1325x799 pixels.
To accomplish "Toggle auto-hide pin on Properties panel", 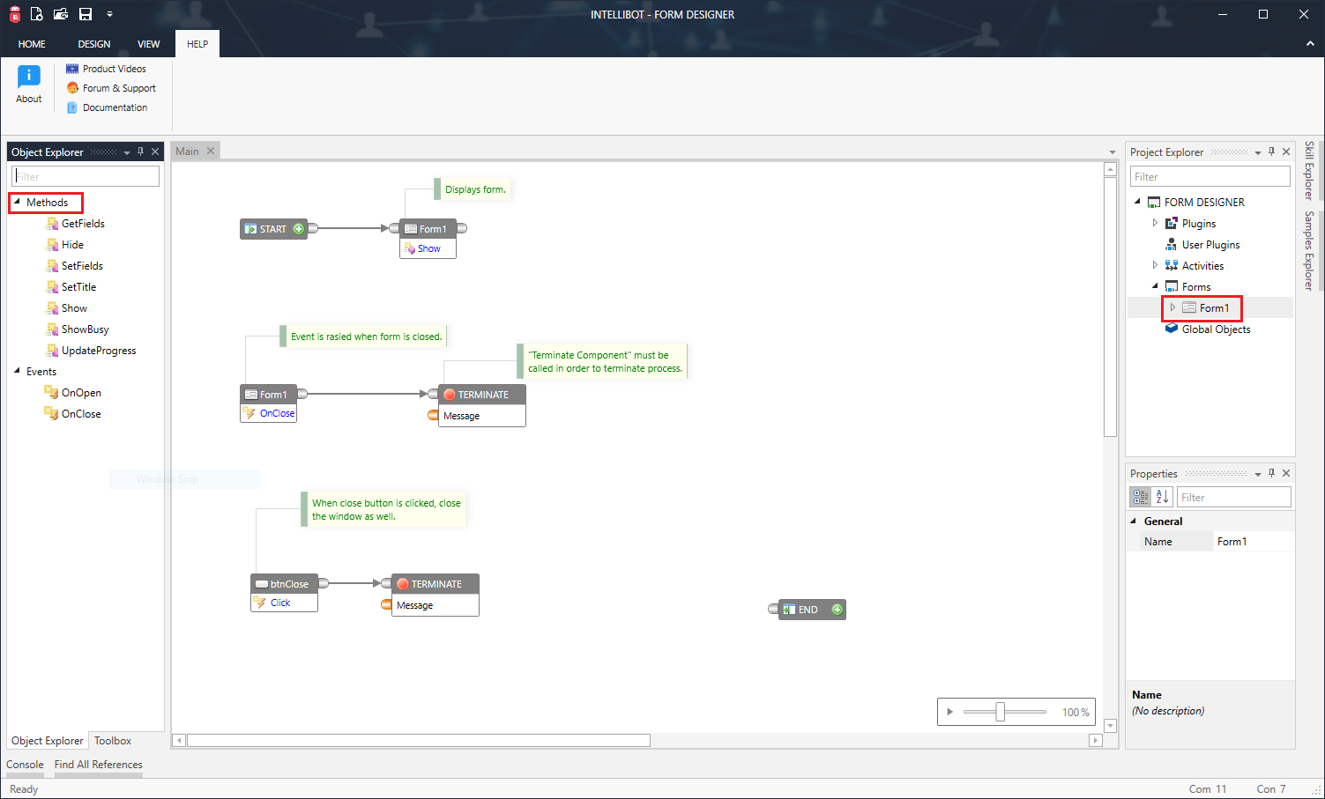I will tap(1271, 473).
